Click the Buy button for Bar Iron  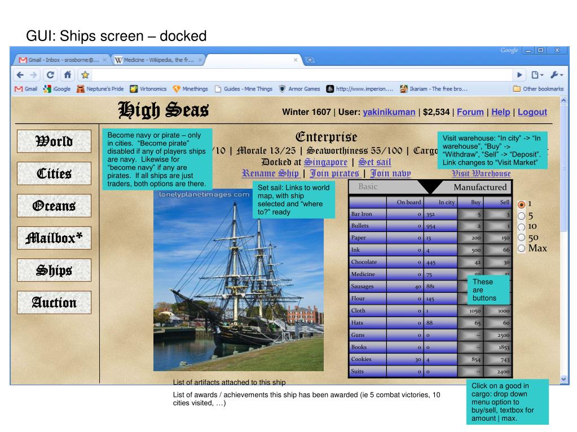click(470, 214)
